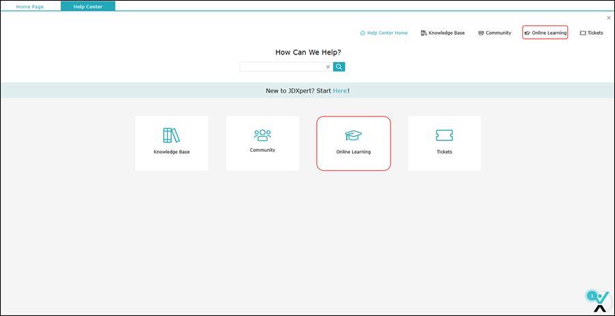Click the graduation cap icon on Online Learning card
The width and height of the screenshot is (615, 316).
(354, 136)
